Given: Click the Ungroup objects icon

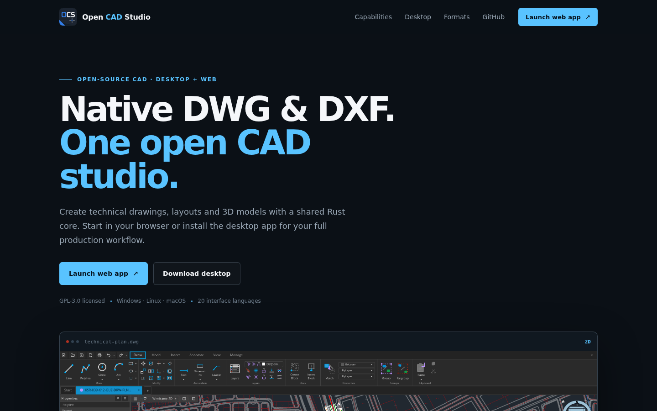Looking at the screenshot, I should 403,369.
